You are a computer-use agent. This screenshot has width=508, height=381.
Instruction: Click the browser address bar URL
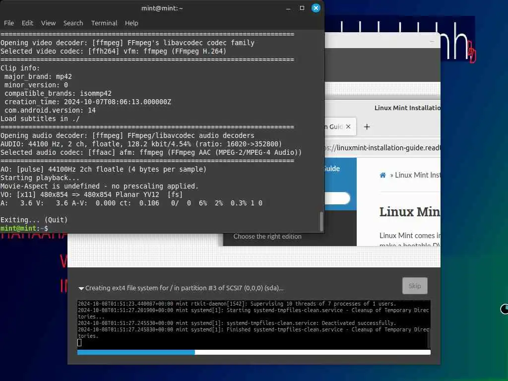382,148
